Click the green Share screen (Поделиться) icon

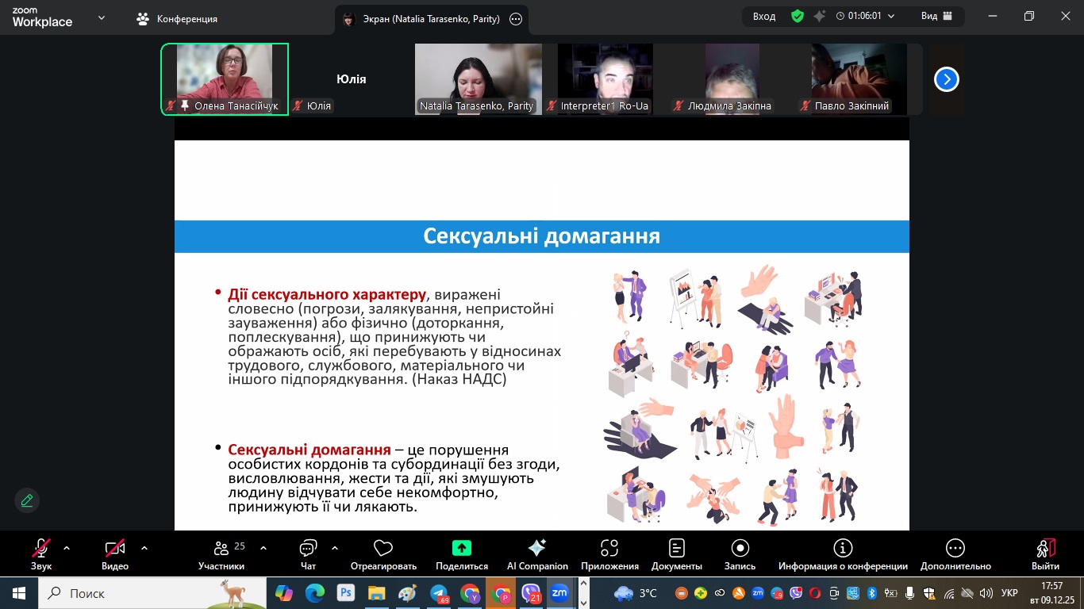tap(461, 549)
